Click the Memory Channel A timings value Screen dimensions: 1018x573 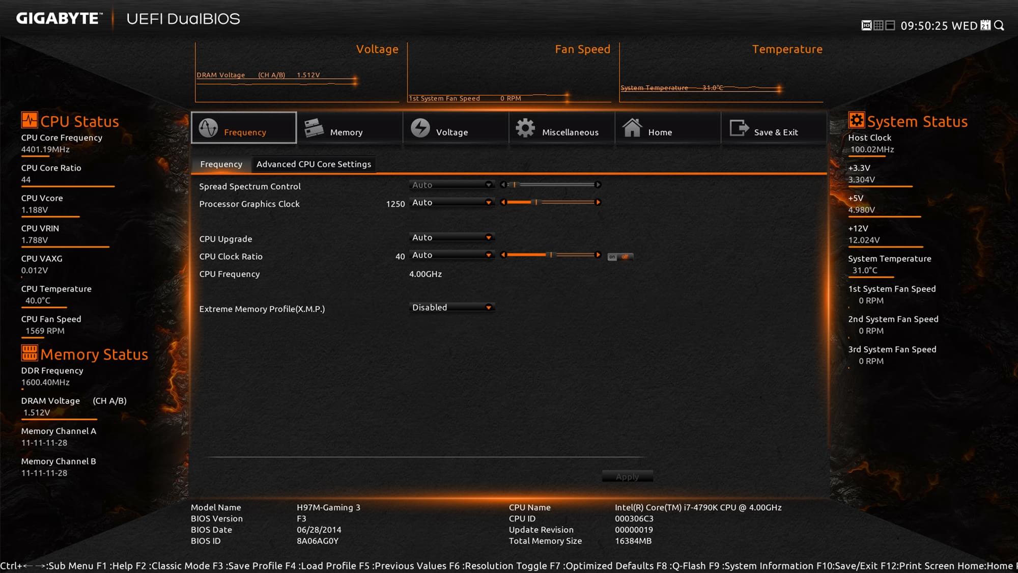(x=44, y=443)
